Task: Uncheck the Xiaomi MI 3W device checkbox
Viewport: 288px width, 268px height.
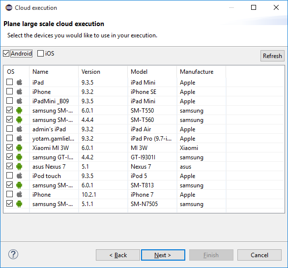Action: point(9,148)
